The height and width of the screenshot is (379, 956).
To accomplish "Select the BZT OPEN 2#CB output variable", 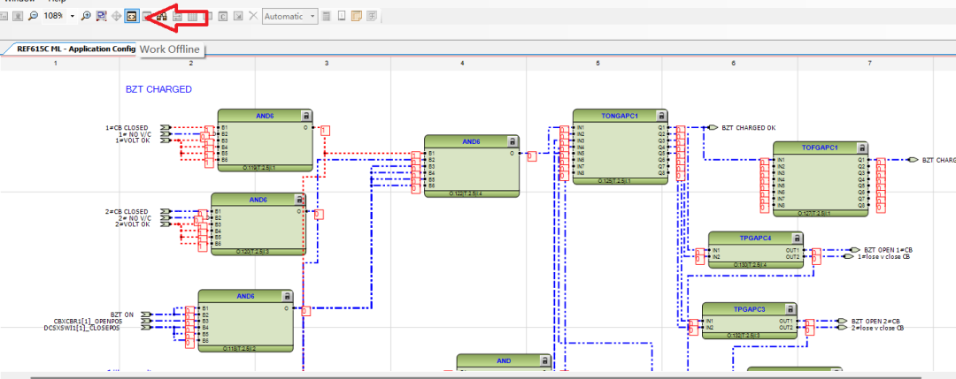I will click(875, 321).
